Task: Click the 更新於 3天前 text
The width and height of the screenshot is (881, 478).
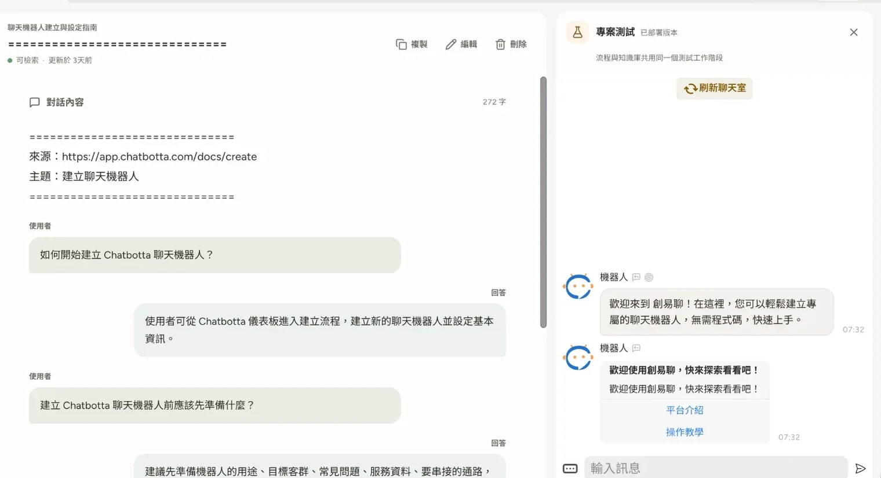Action: [70, 60]
